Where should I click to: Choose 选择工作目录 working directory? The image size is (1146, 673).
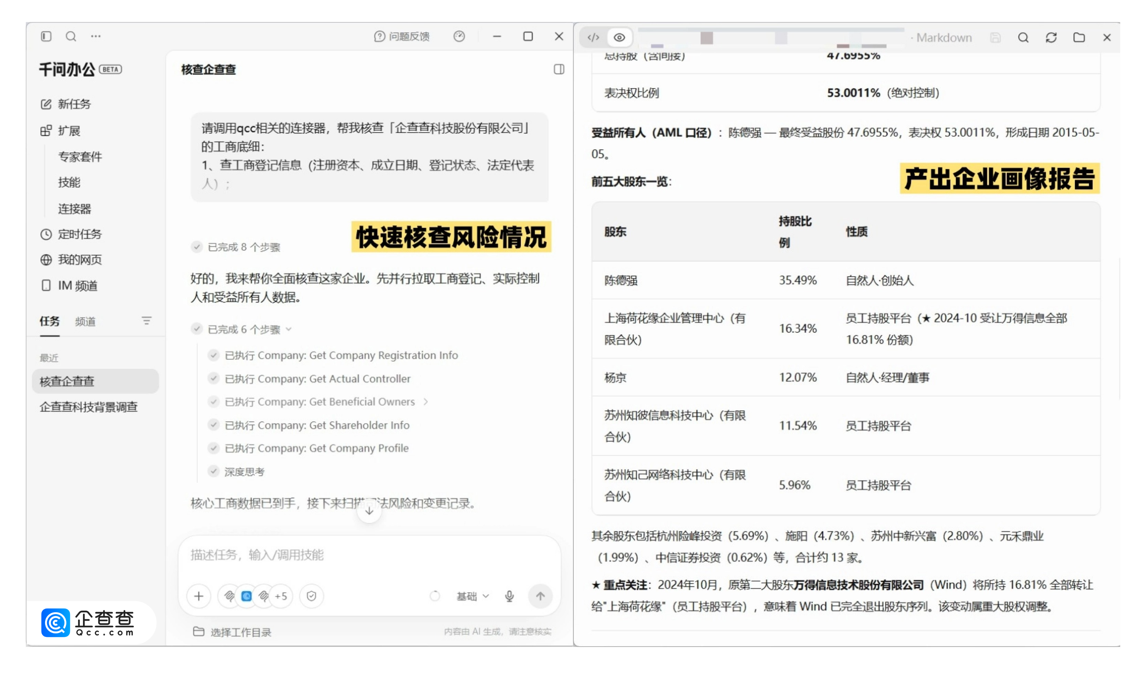tap(232, 632)
